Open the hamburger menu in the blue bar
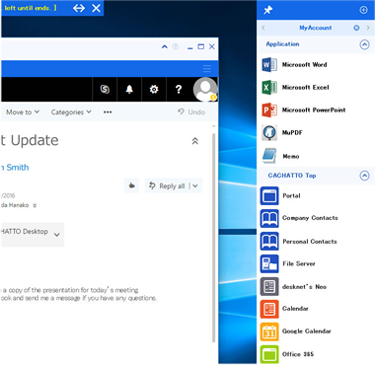The width and height of the screenshot is (375, 365). click(x=207, y=68)
